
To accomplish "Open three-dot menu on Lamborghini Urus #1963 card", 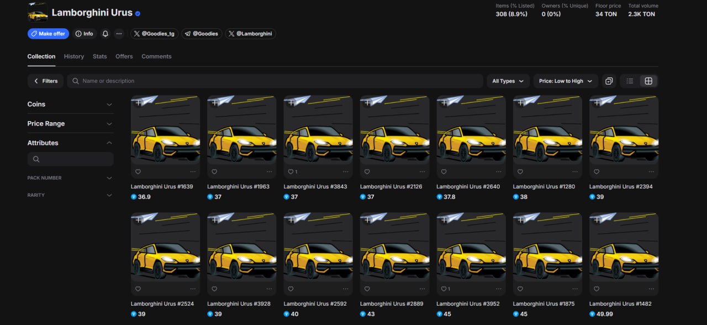I will [x=269, y=172].
